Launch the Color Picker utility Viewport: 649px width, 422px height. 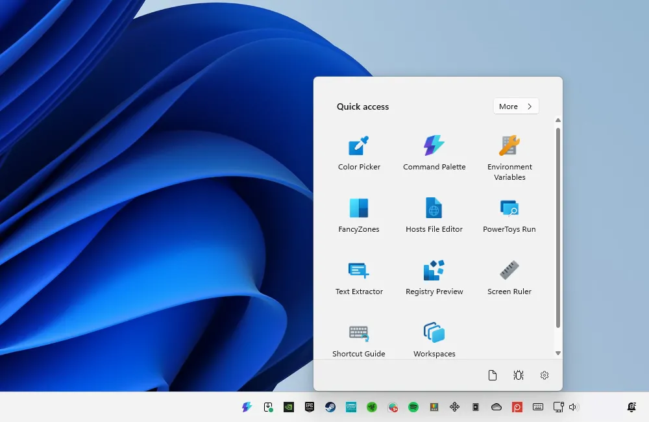pyautogui.click(x=359, y=153)
